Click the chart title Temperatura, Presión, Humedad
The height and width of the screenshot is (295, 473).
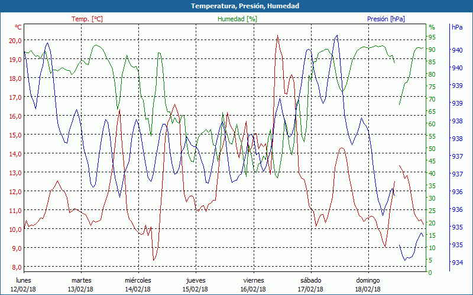(x=237, y=6)
